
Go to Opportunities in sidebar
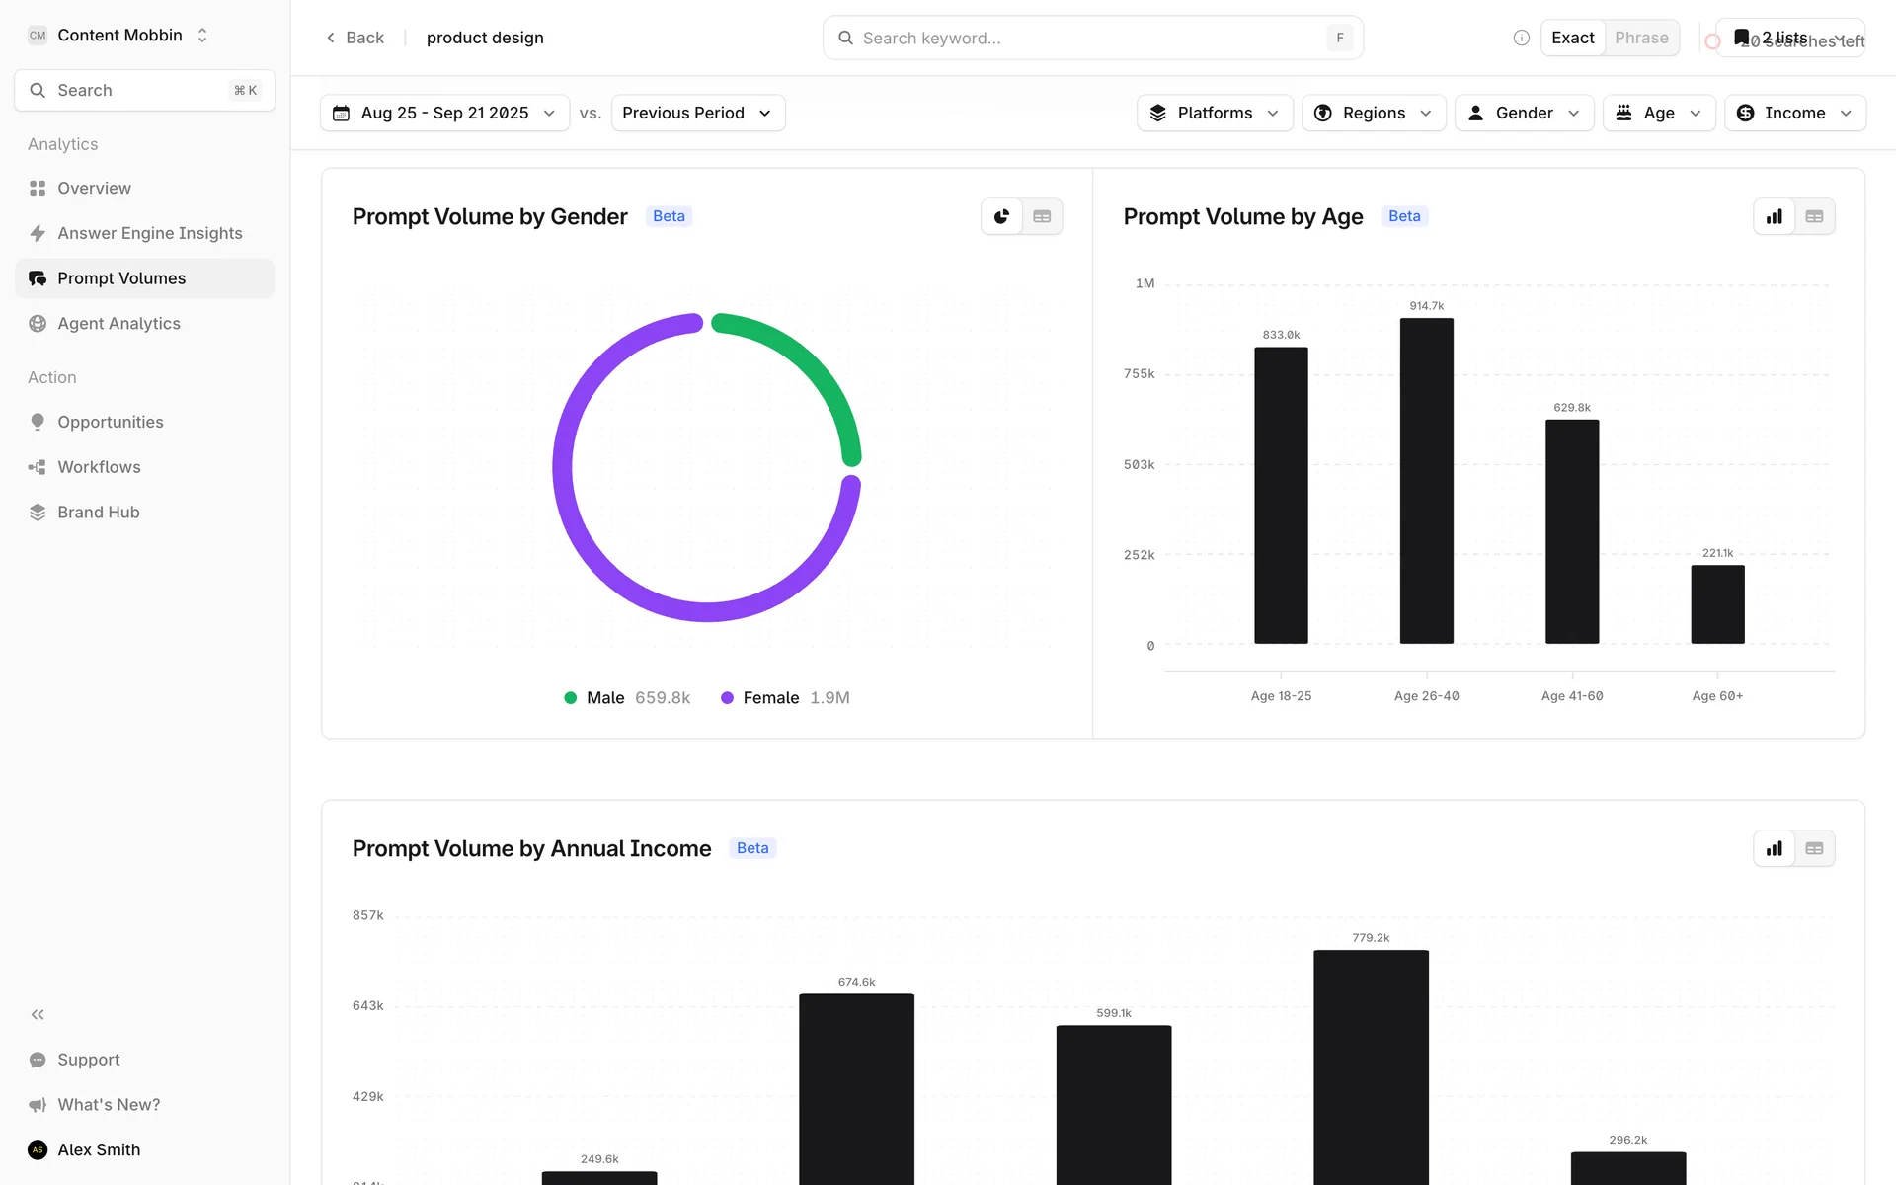pos(110,422)
